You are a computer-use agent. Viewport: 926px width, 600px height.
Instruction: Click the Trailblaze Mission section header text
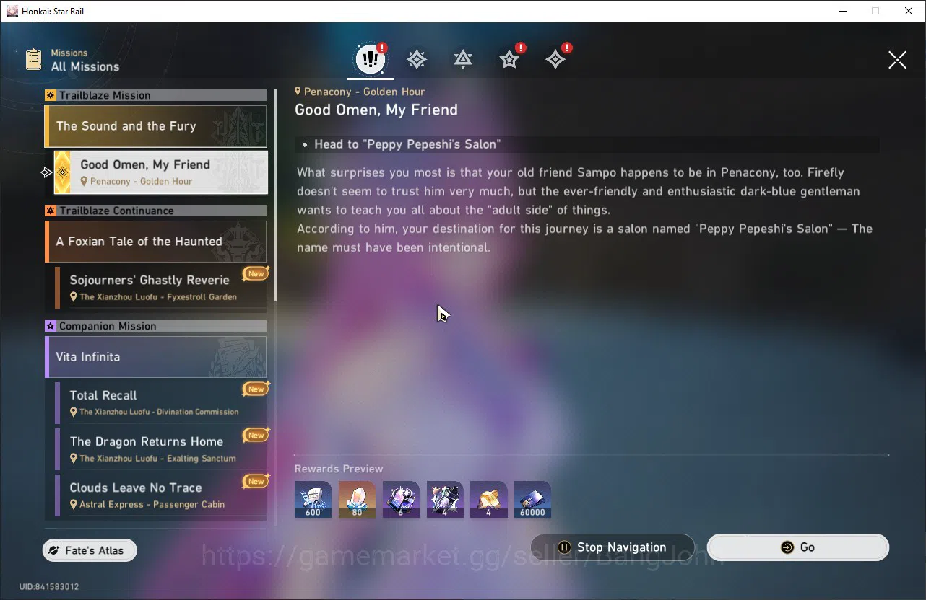[x=105, y=95]
